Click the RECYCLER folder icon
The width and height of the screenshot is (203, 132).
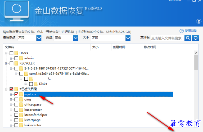click(16, 63)
